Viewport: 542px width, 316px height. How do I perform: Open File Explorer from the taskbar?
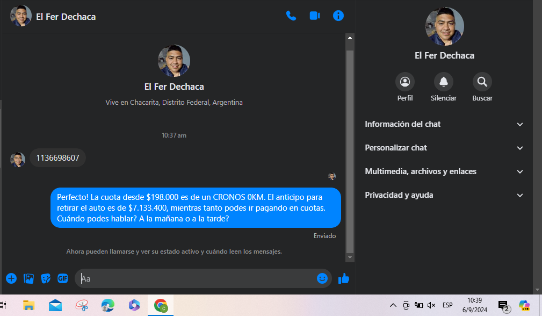coord(29,306)
